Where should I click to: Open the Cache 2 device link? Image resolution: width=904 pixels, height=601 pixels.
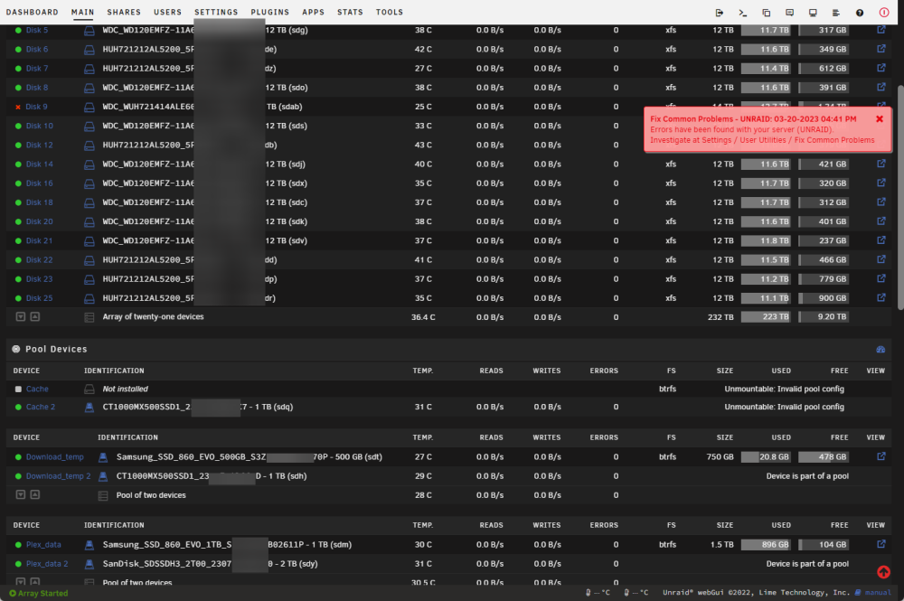41,408
